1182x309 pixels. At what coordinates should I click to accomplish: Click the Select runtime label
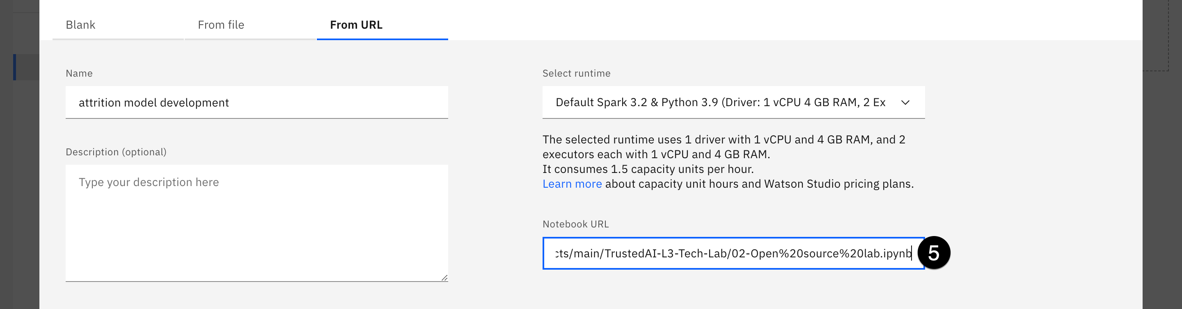pyautogui.click(x=576, y=73)
